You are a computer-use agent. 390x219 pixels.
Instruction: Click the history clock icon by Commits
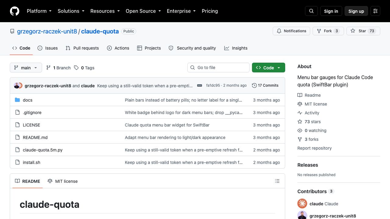pos(254,85)
